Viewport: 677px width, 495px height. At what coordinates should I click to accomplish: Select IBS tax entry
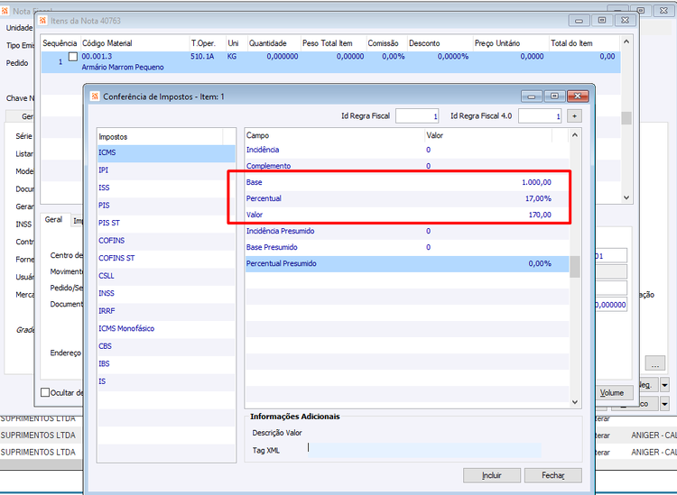pos(166,364)
